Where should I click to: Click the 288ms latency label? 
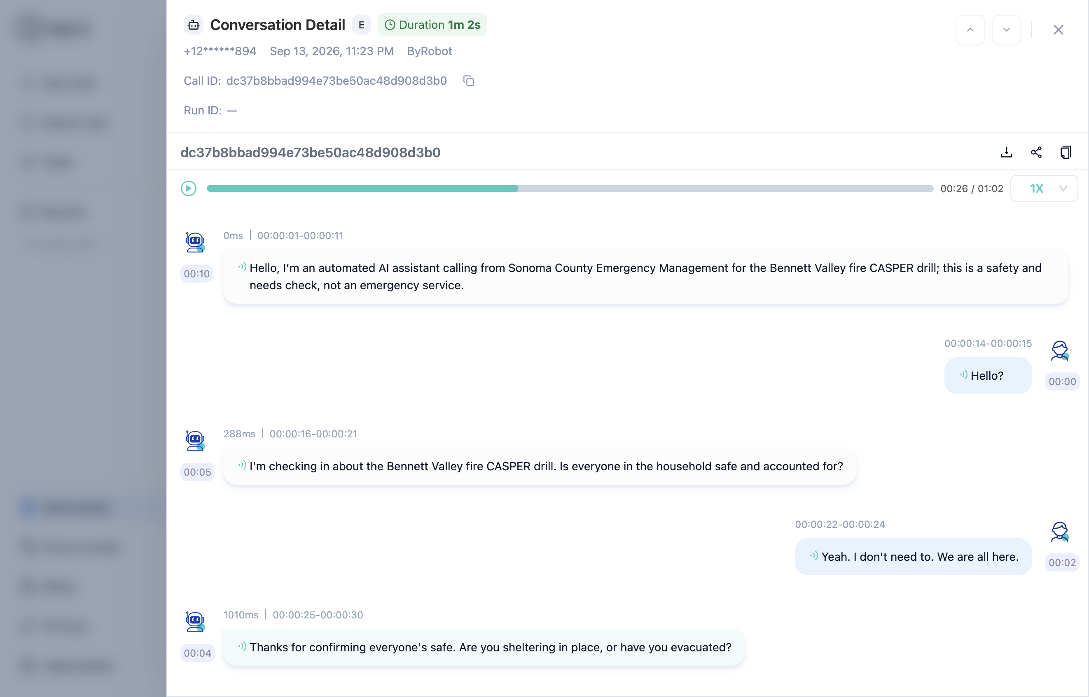[x=239, y=434]
